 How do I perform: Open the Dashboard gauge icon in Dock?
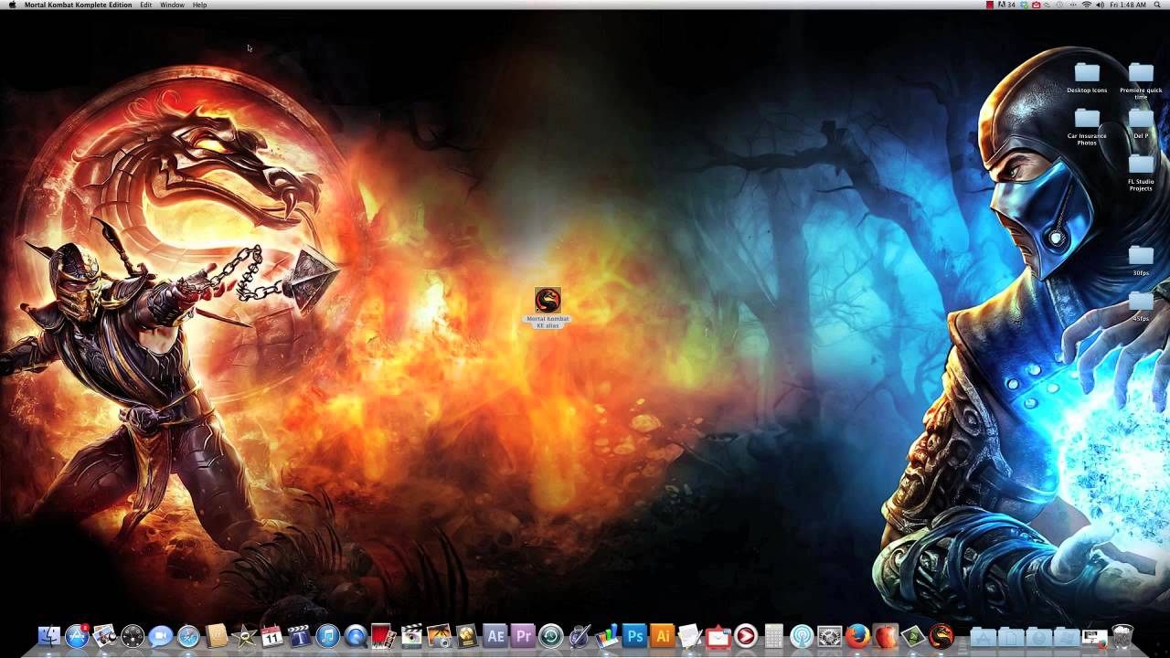point(133,636)
